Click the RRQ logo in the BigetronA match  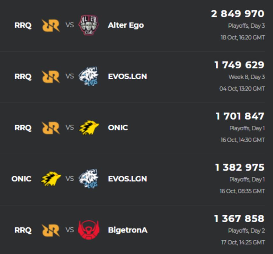tap(51, 230)
